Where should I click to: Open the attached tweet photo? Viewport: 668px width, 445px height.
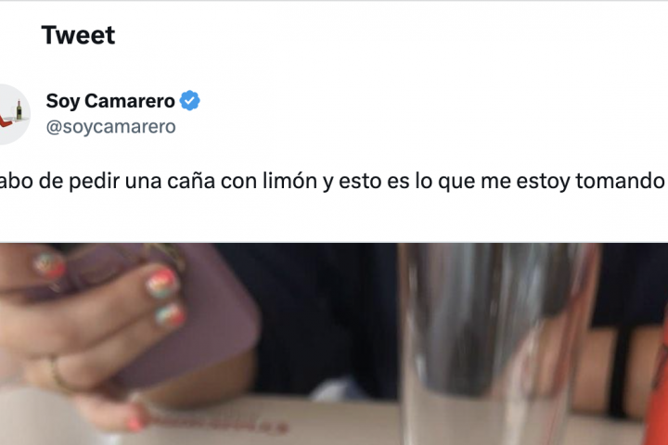click(334, 344)
